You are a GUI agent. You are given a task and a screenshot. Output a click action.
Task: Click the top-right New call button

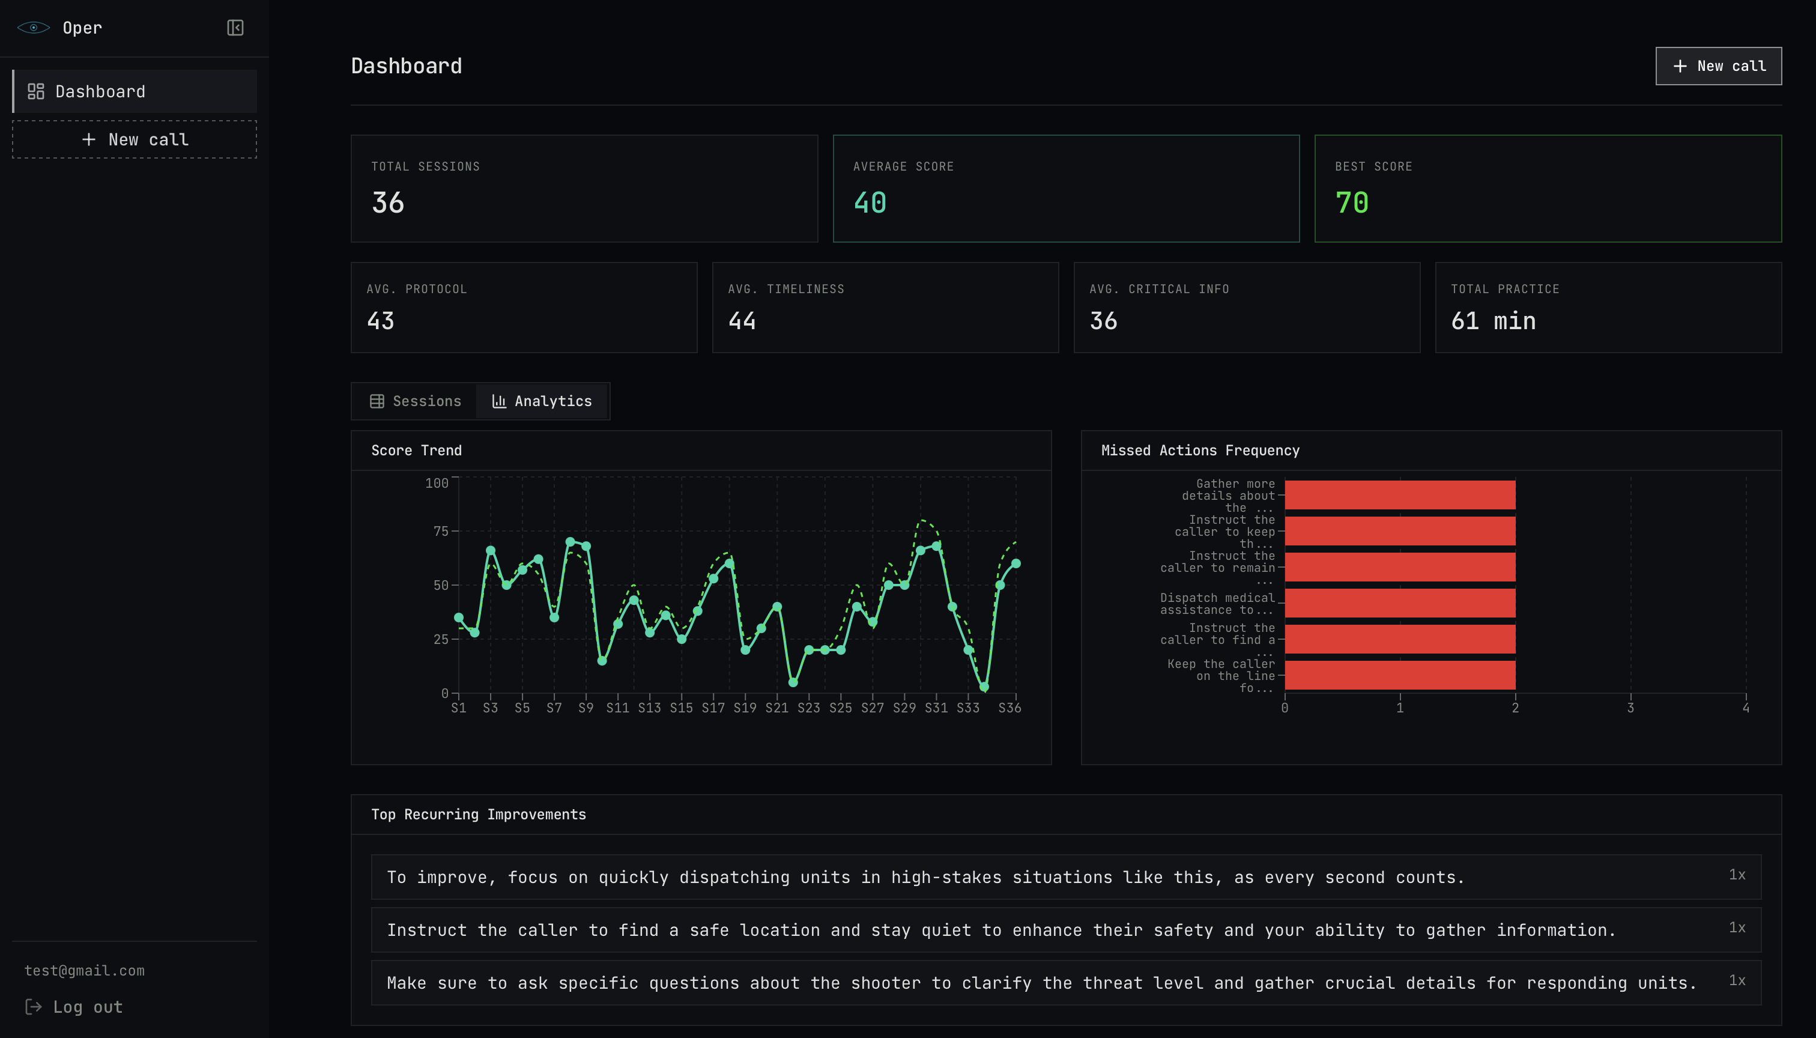click(x=1718, y=66)
